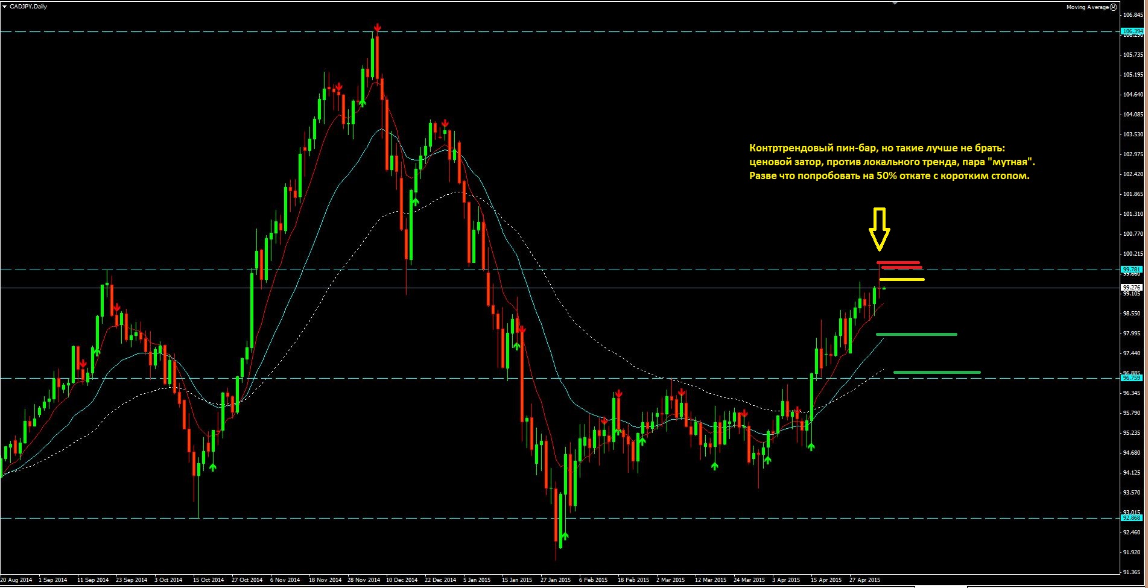Click the 28 Nov 2014 date label

[364, 580]
